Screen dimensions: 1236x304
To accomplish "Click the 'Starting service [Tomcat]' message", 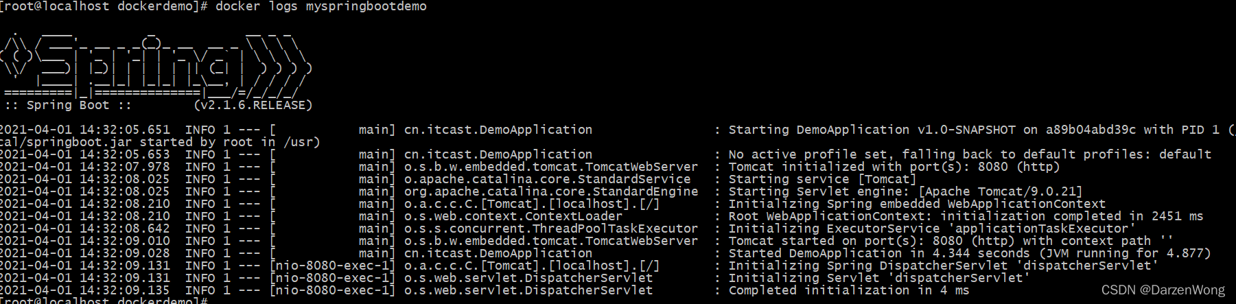I will (x=822, y=179).
